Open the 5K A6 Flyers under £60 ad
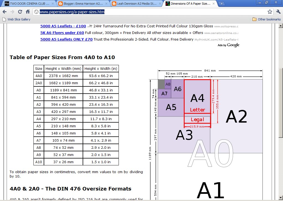Image resolution: width=283 pixels, height=201 pixels. [62, 33]
